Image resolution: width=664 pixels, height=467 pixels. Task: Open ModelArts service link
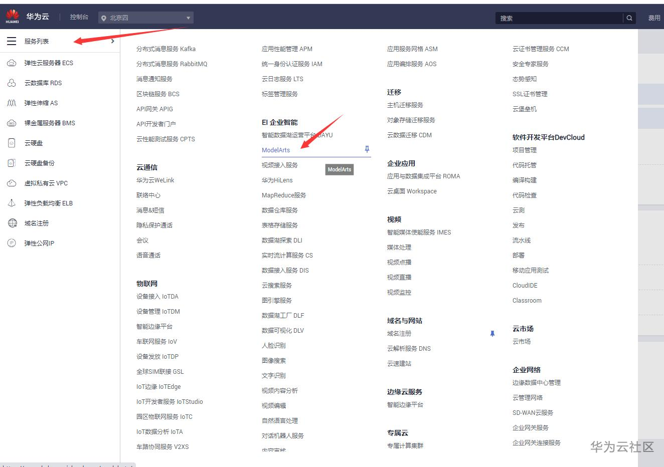276,150
